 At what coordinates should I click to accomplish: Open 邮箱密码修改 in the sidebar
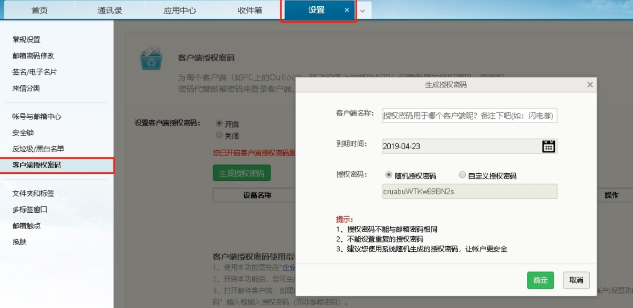33,56
